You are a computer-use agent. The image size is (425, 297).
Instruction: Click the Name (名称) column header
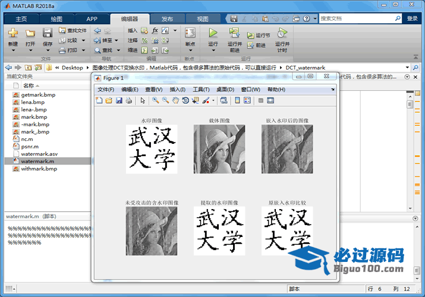click(29, 86)
